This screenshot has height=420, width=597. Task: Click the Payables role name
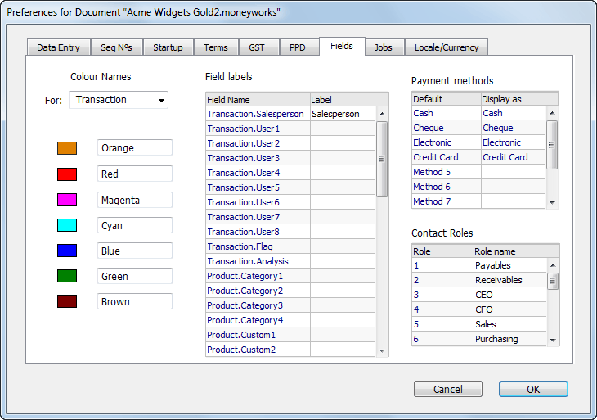510,265
